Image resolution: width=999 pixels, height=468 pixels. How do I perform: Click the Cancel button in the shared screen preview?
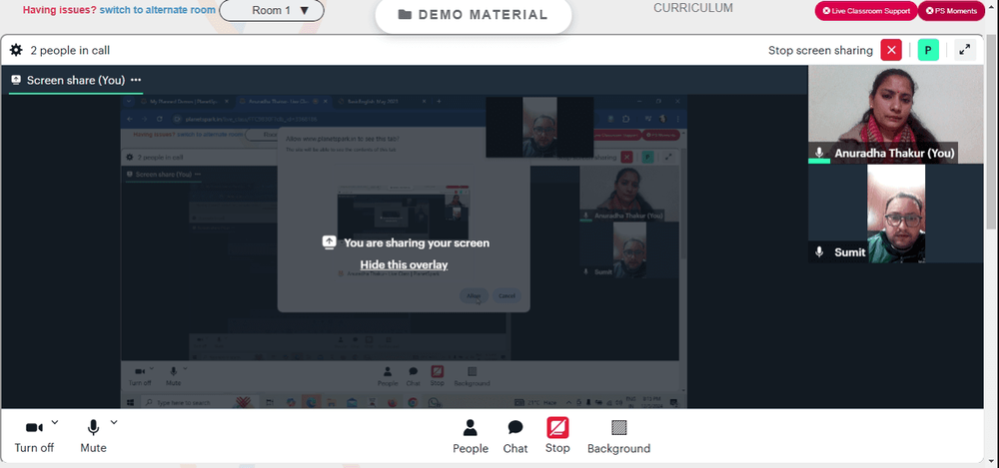[506, 296]
